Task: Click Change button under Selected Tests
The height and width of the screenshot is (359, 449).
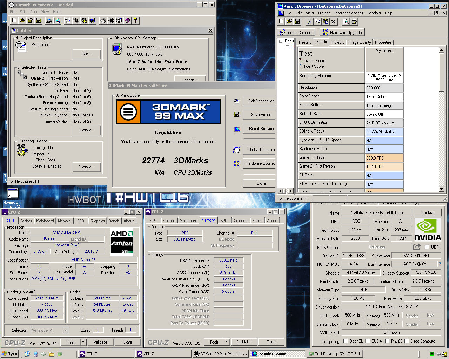Action: (86, 130)
